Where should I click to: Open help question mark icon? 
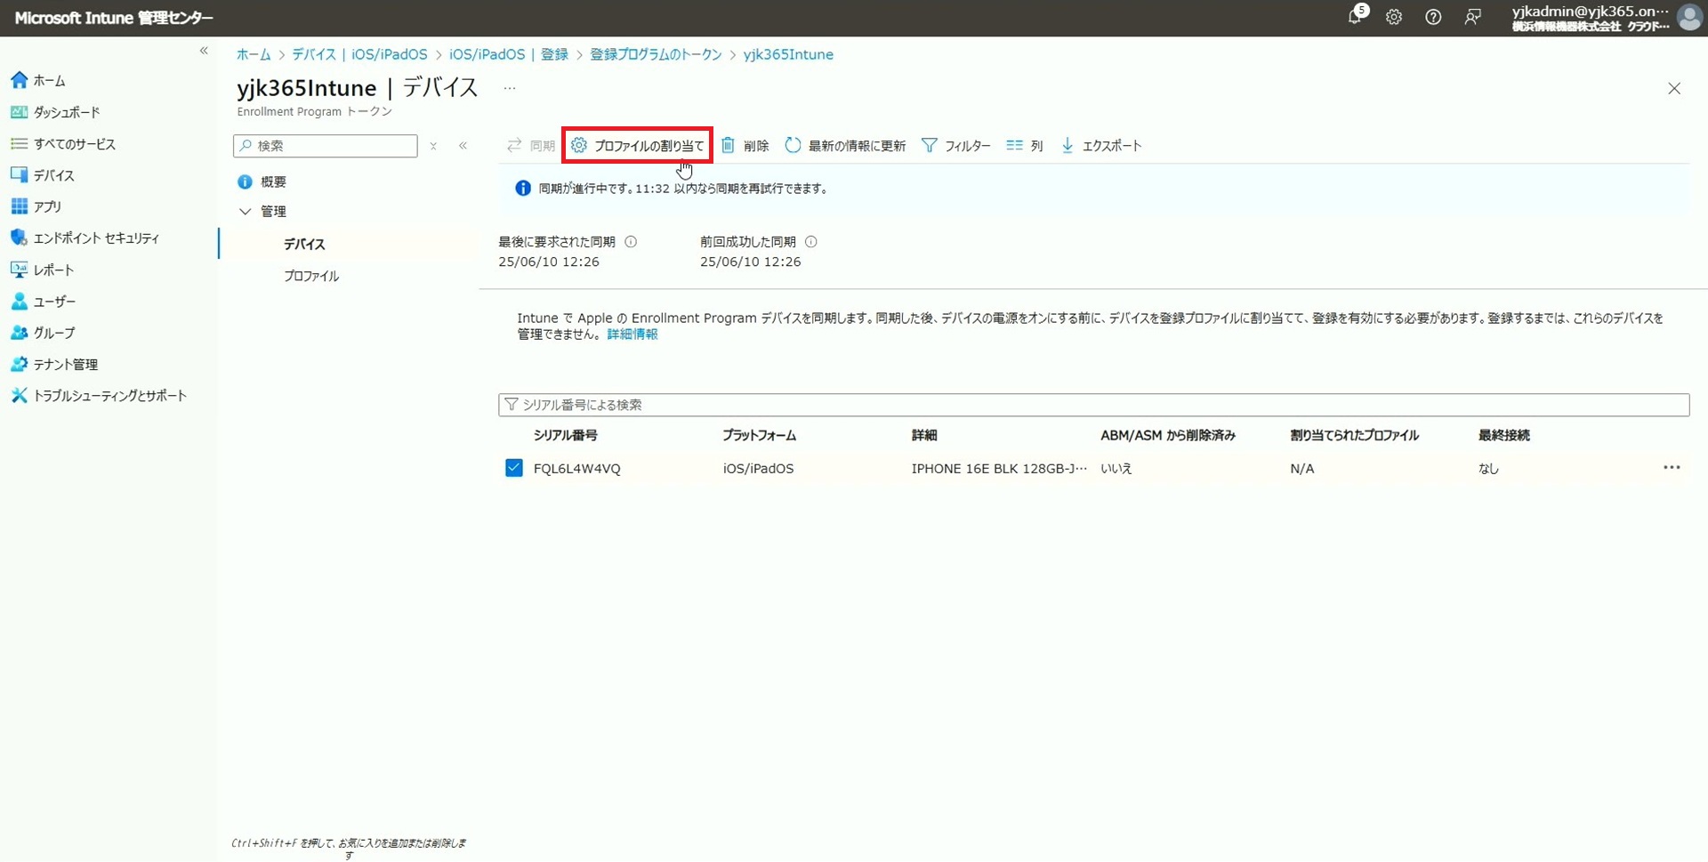[1433, 17]
